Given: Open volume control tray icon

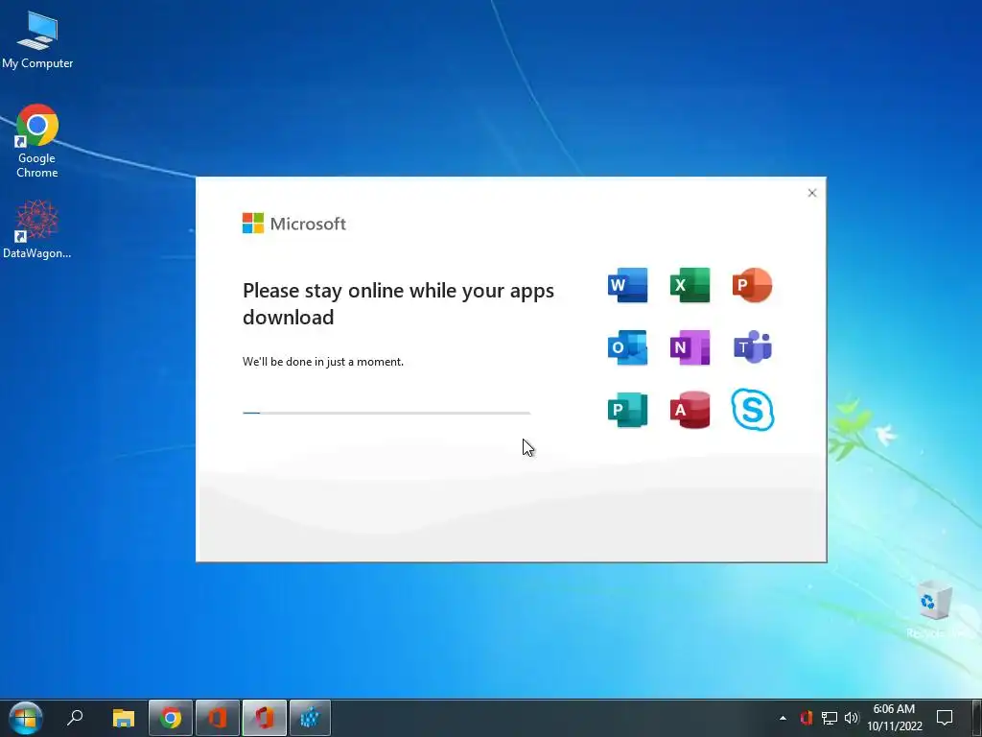Looking at the screenshot, I should click(852, 718).
